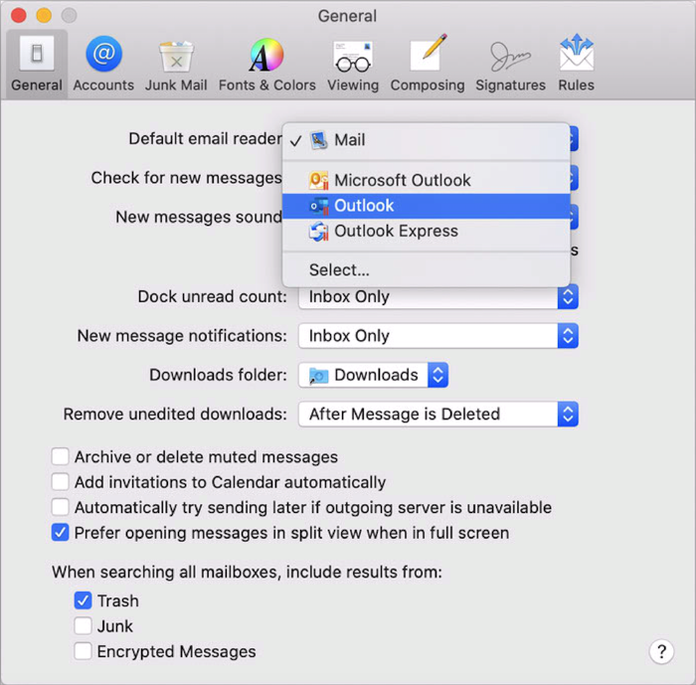
Task: Choose Microsoft Outlook from the reader list
Action: pyautogui.click(x=402, y=180)
